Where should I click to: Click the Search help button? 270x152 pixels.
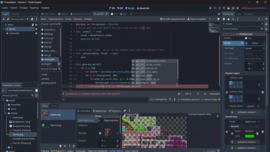[x=197, y=19]
